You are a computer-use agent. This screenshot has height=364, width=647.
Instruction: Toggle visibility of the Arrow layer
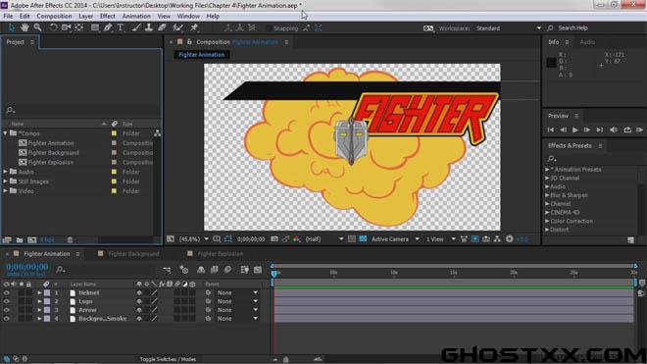tap(6, 310)
